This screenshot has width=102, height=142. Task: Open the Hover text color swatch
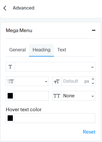(10, 118)
